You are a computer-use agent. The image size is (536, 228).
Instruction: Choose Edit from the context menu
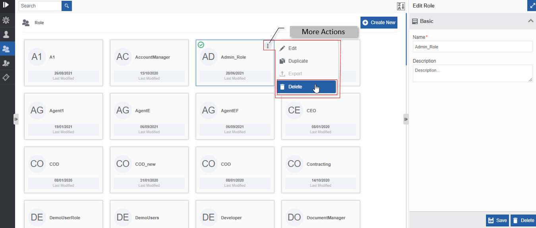[307, 48]
